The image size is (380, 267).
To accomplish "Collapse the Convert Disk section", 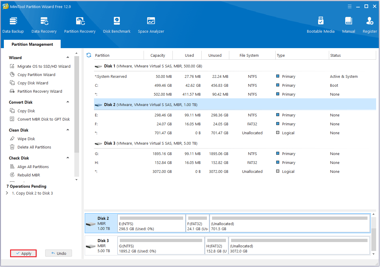I will coord(68,102).
